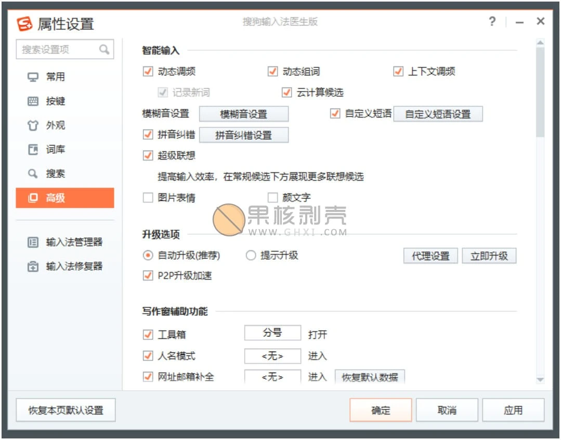
Task: Click the 按键 keyboard icon
Action: (33, 102)
